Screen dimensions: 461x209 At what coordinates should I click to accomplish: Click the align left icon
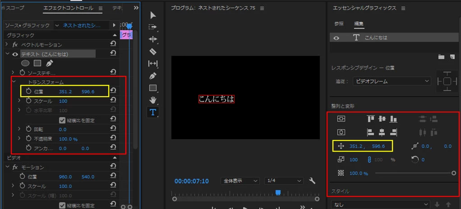[371, 132]
